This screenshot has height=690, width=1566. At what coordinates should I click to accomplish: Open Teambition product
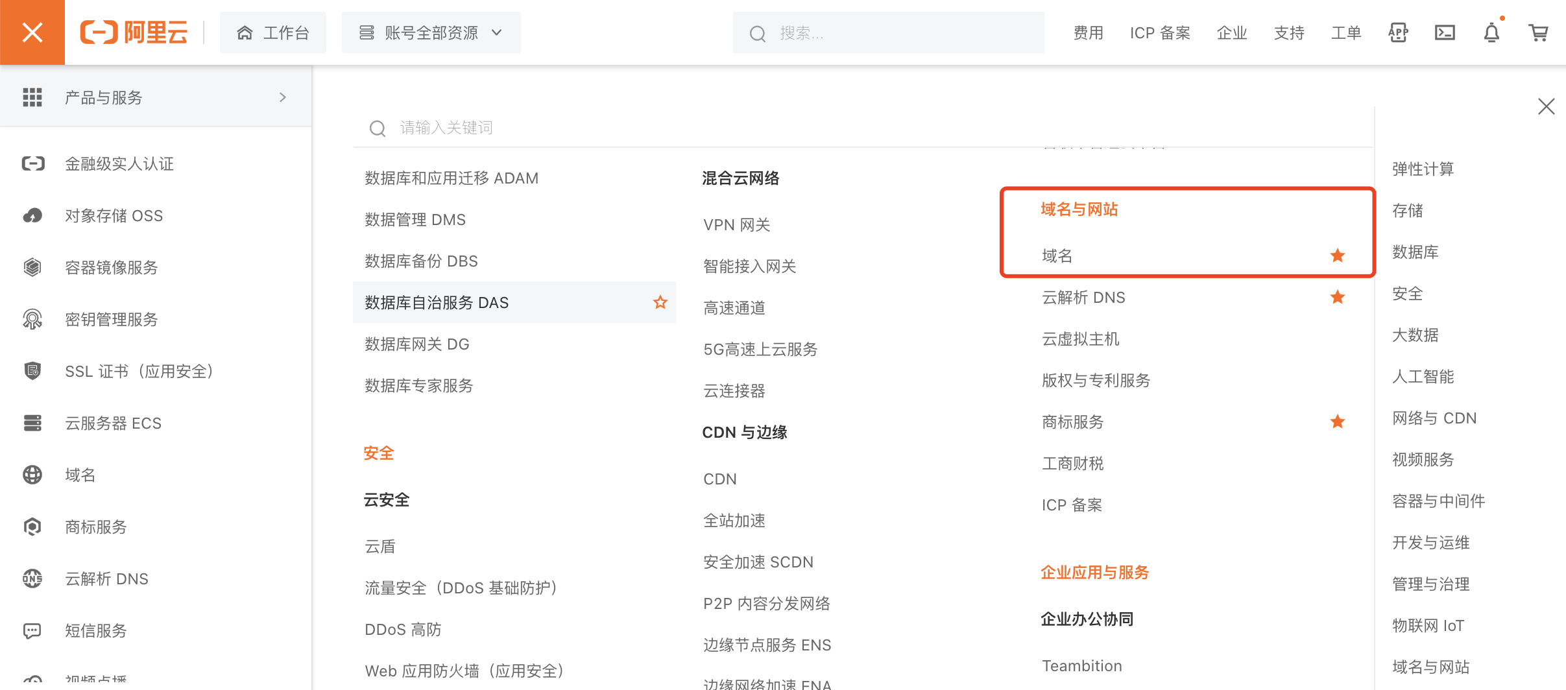[x=1082, y=665]
